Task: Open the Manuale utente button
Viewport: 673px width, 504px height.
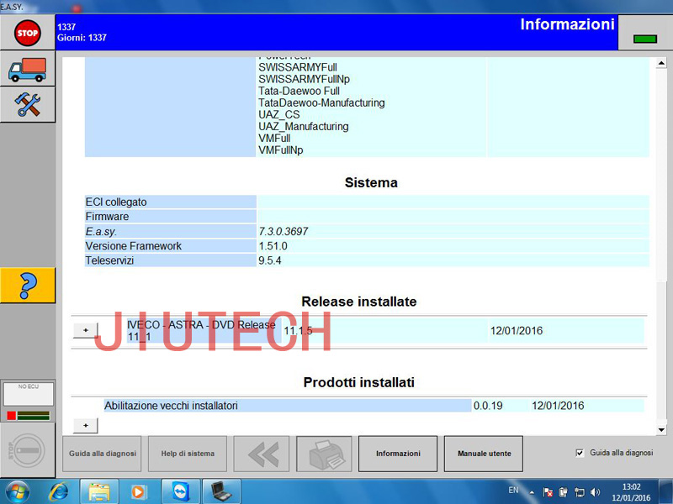Action: click(x=484, y=454)
